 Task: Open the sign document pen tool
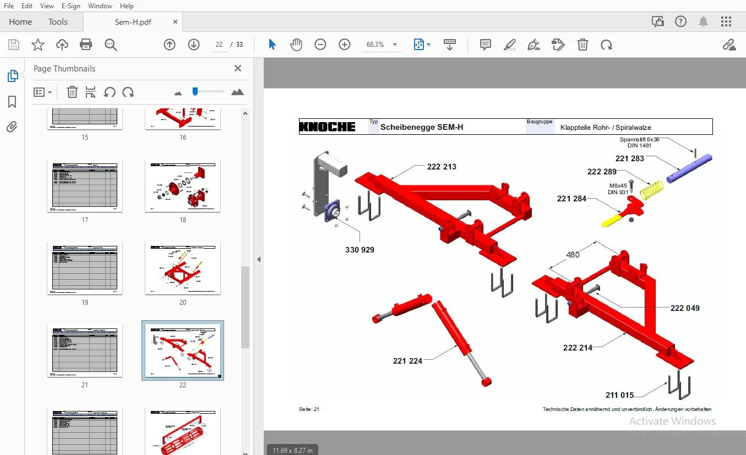[533, 45]
